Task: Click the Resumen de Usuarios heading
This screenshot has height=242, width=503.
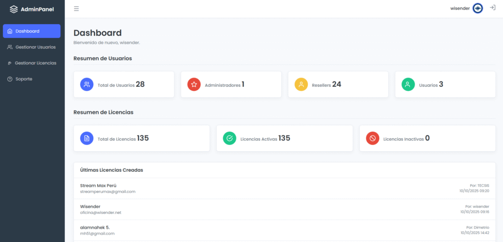Action: pyautogui.click(x=103, y=58)
